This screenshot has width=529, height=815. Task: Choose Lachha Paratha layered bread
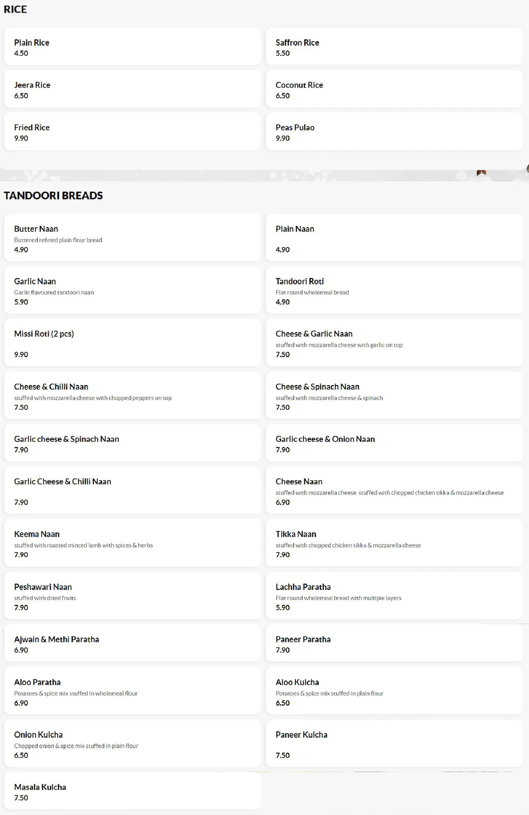pyautogui.click(x=394, y=596)
